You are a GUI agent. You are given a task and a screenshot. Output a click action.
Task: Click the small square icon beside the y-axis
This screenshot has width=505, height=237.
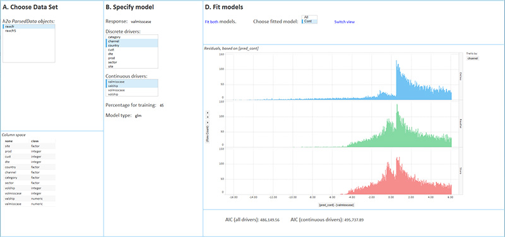(208, 117)
